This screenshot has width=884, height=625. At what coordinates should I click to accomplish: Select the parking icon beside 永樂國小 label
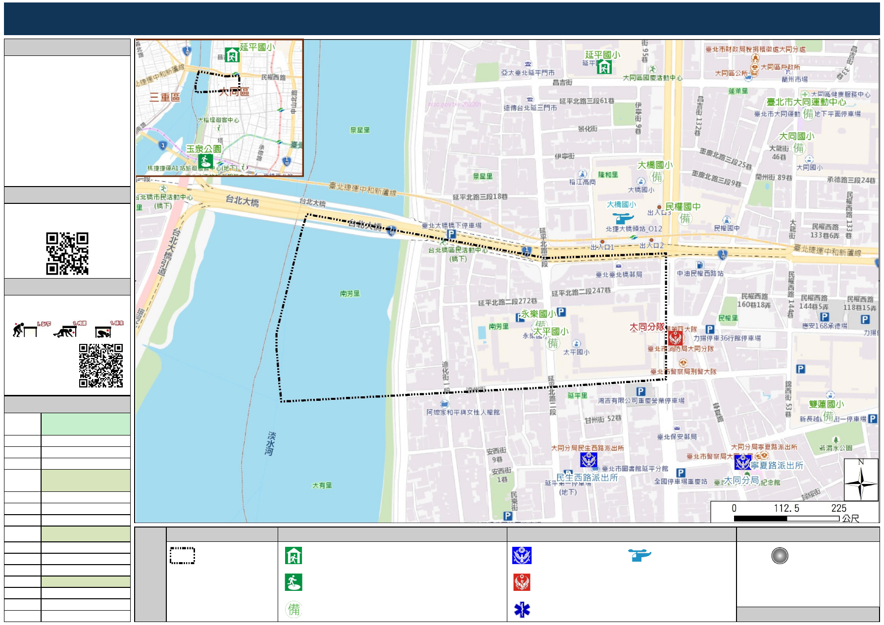coord(561,312)
